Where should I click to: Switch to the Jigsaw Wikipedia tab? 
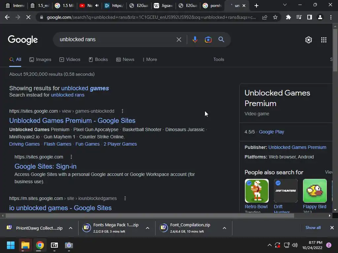coord(163,6)
